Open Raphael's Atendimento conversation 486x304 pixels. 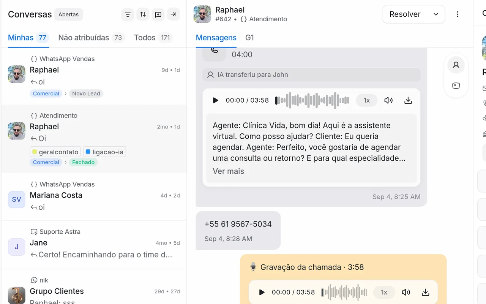pyautogui.click(x=94, y=139)
